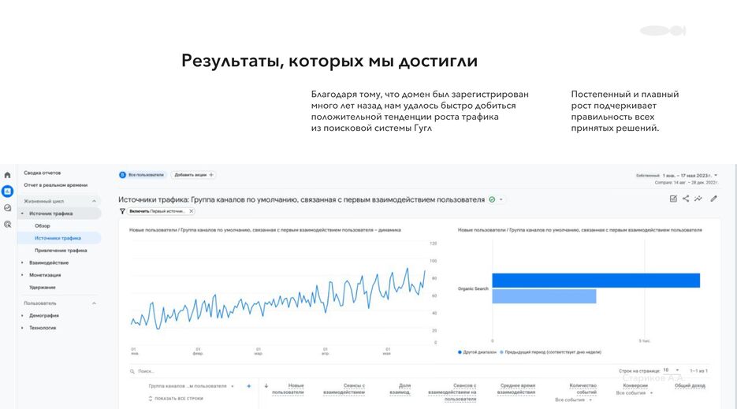Remove the 'Включить Первый источник' filter chip
Image resolution: width=737 pixels, height=409 pixels.
click(192, 211)
